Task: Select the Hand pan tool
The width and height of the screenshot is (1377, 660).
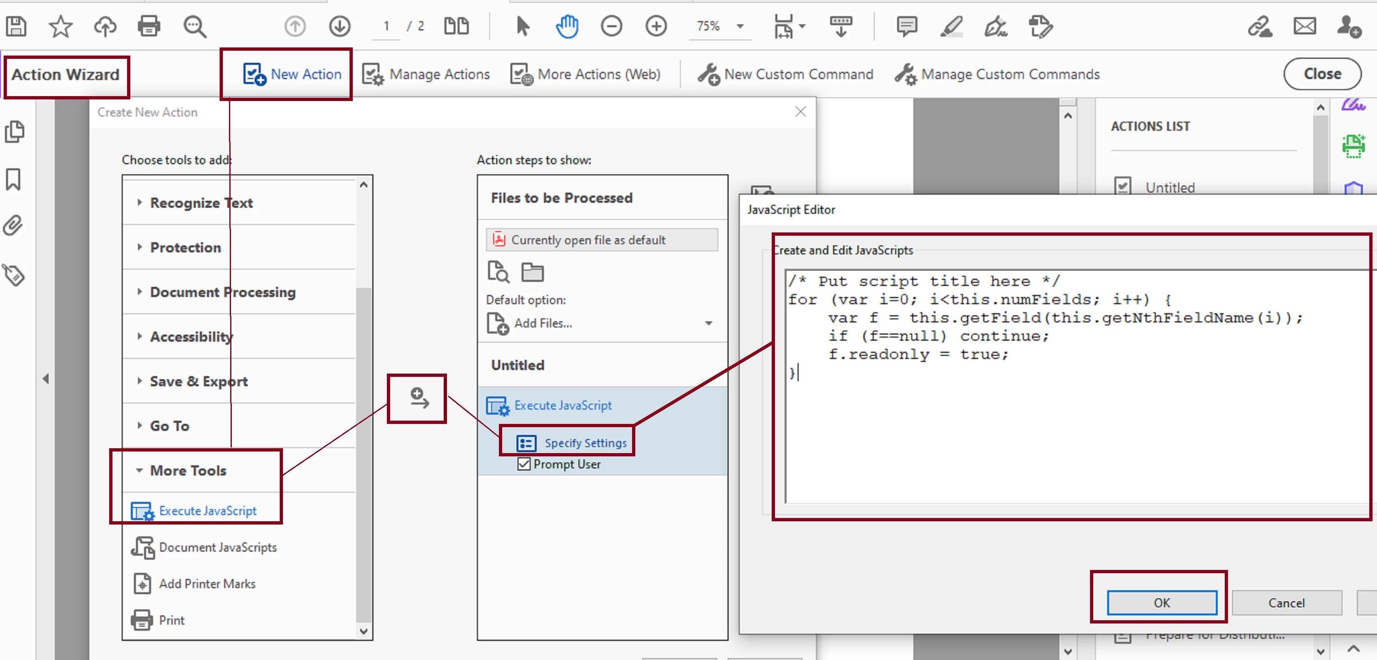Action: pos(567,26)
